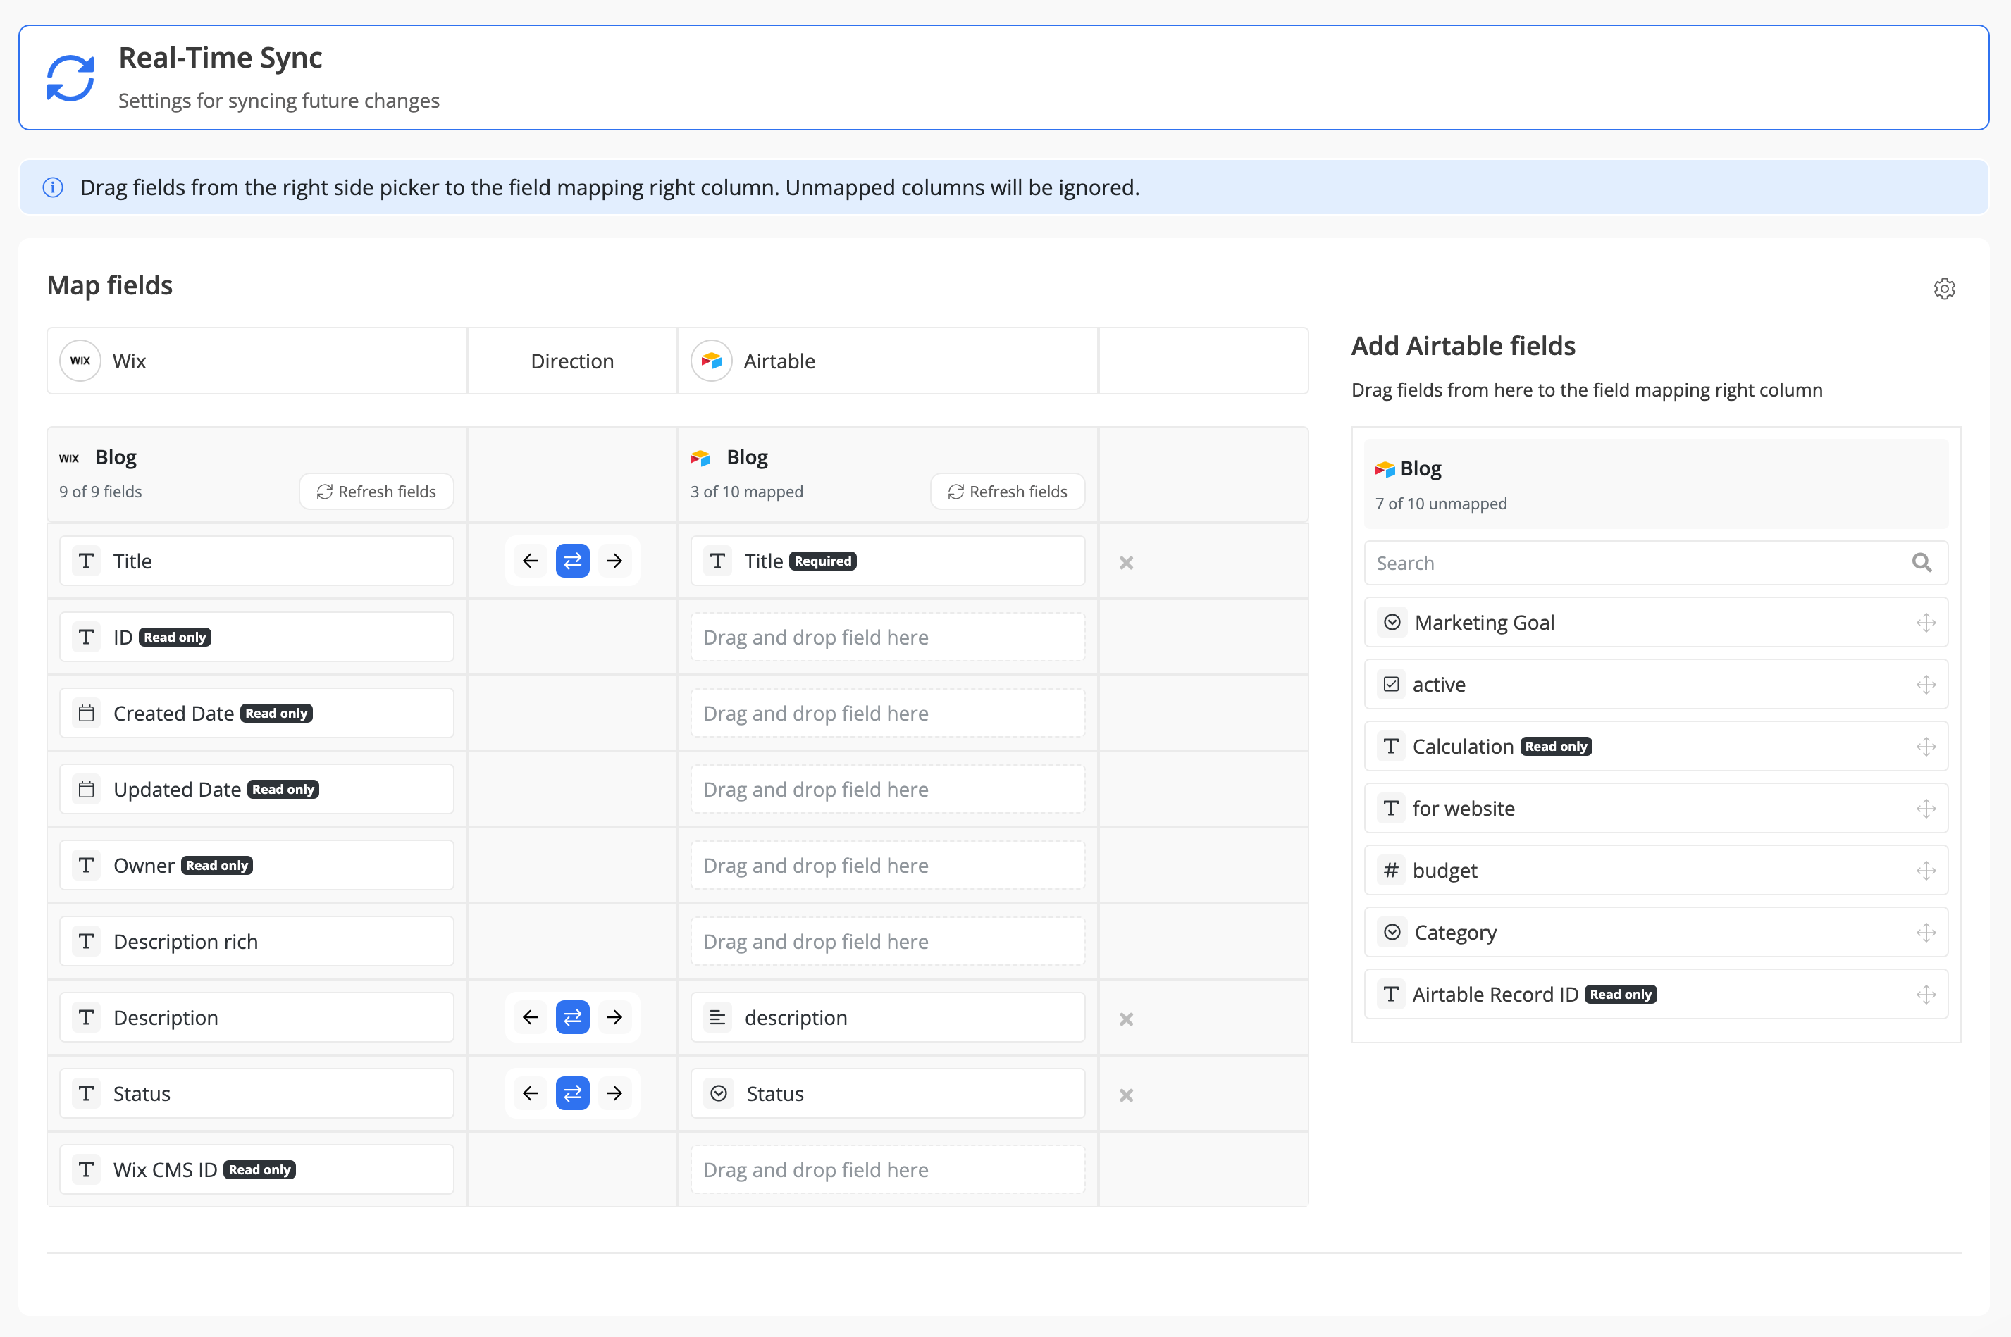This screenshot has height=1337, width=2011.
Task: Click the search magnifier icon
Action: (1922, 563)
